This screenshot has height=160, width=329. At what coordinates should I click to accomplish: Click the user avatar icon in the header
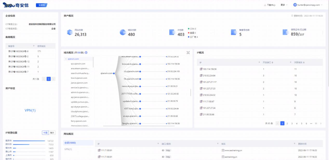(295, 5)
